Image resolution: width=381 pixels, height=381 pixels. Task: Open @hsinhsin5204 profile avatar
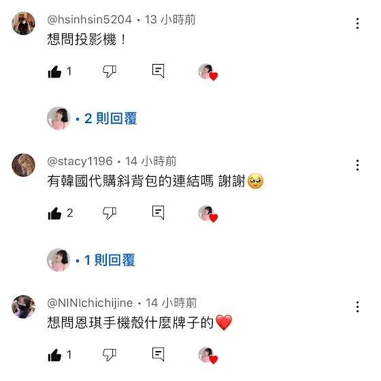[x=24, y=23]
